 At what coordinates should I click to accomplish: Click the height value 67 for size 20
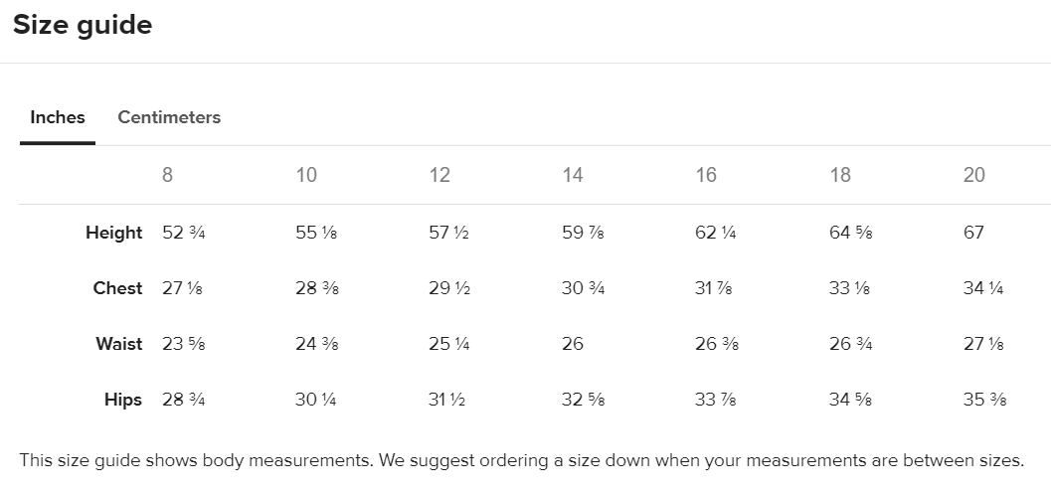pyautogui.click(x=973, y=233)
